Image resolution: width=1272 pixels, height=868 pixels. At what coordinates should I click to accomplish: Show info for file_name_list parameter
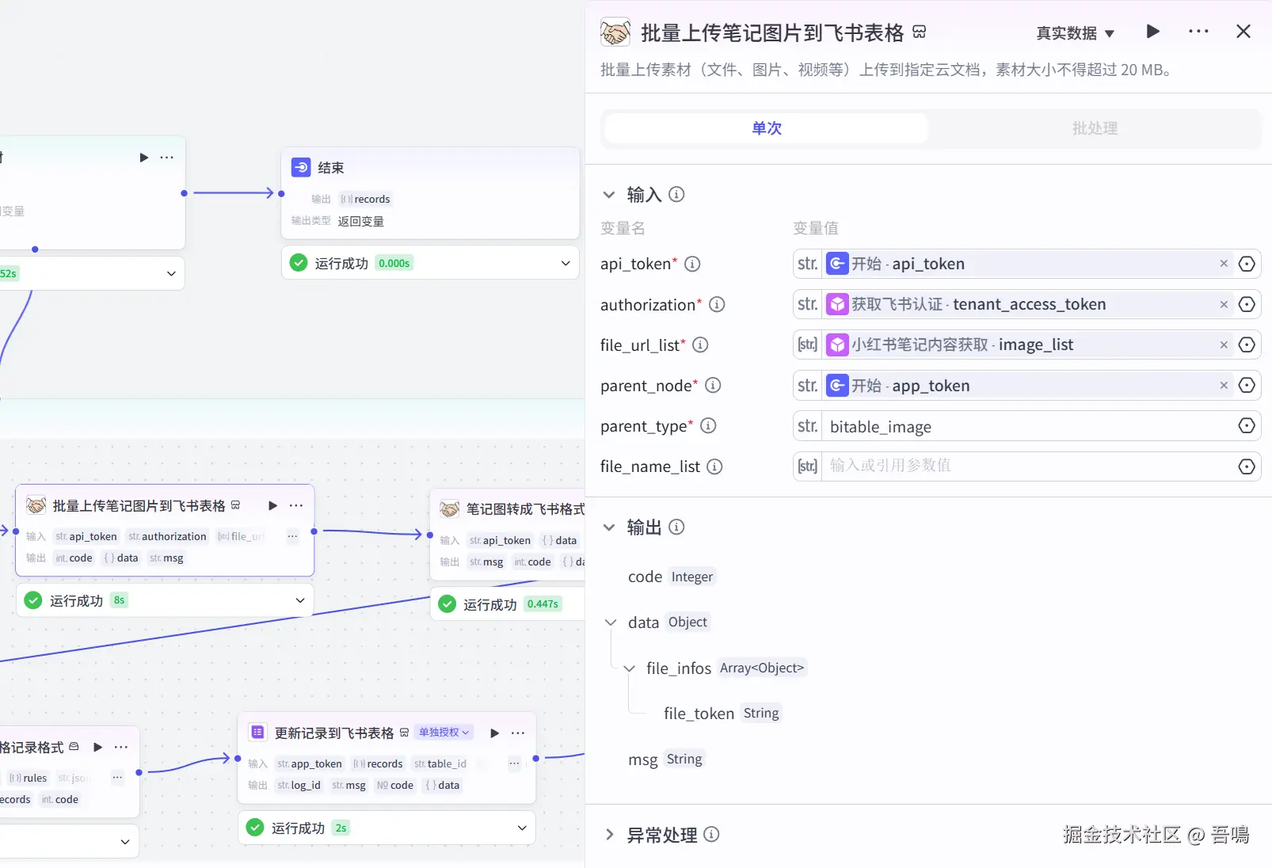[714, 467]
